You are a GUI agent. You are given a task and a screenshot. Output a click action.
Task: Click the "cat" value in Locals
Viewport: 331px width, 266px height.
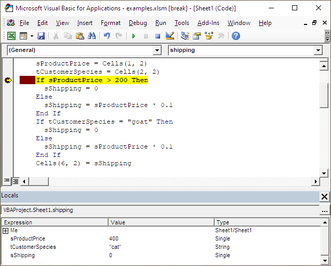(x=115, y=247)
